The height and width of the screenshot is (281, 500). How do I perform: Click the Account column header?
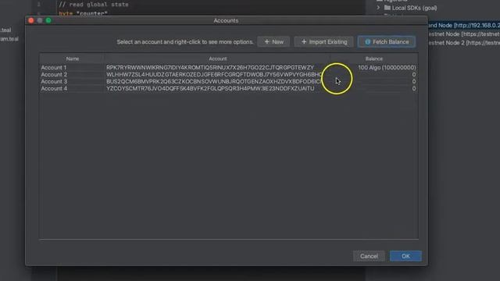click(x=218, y=59)
